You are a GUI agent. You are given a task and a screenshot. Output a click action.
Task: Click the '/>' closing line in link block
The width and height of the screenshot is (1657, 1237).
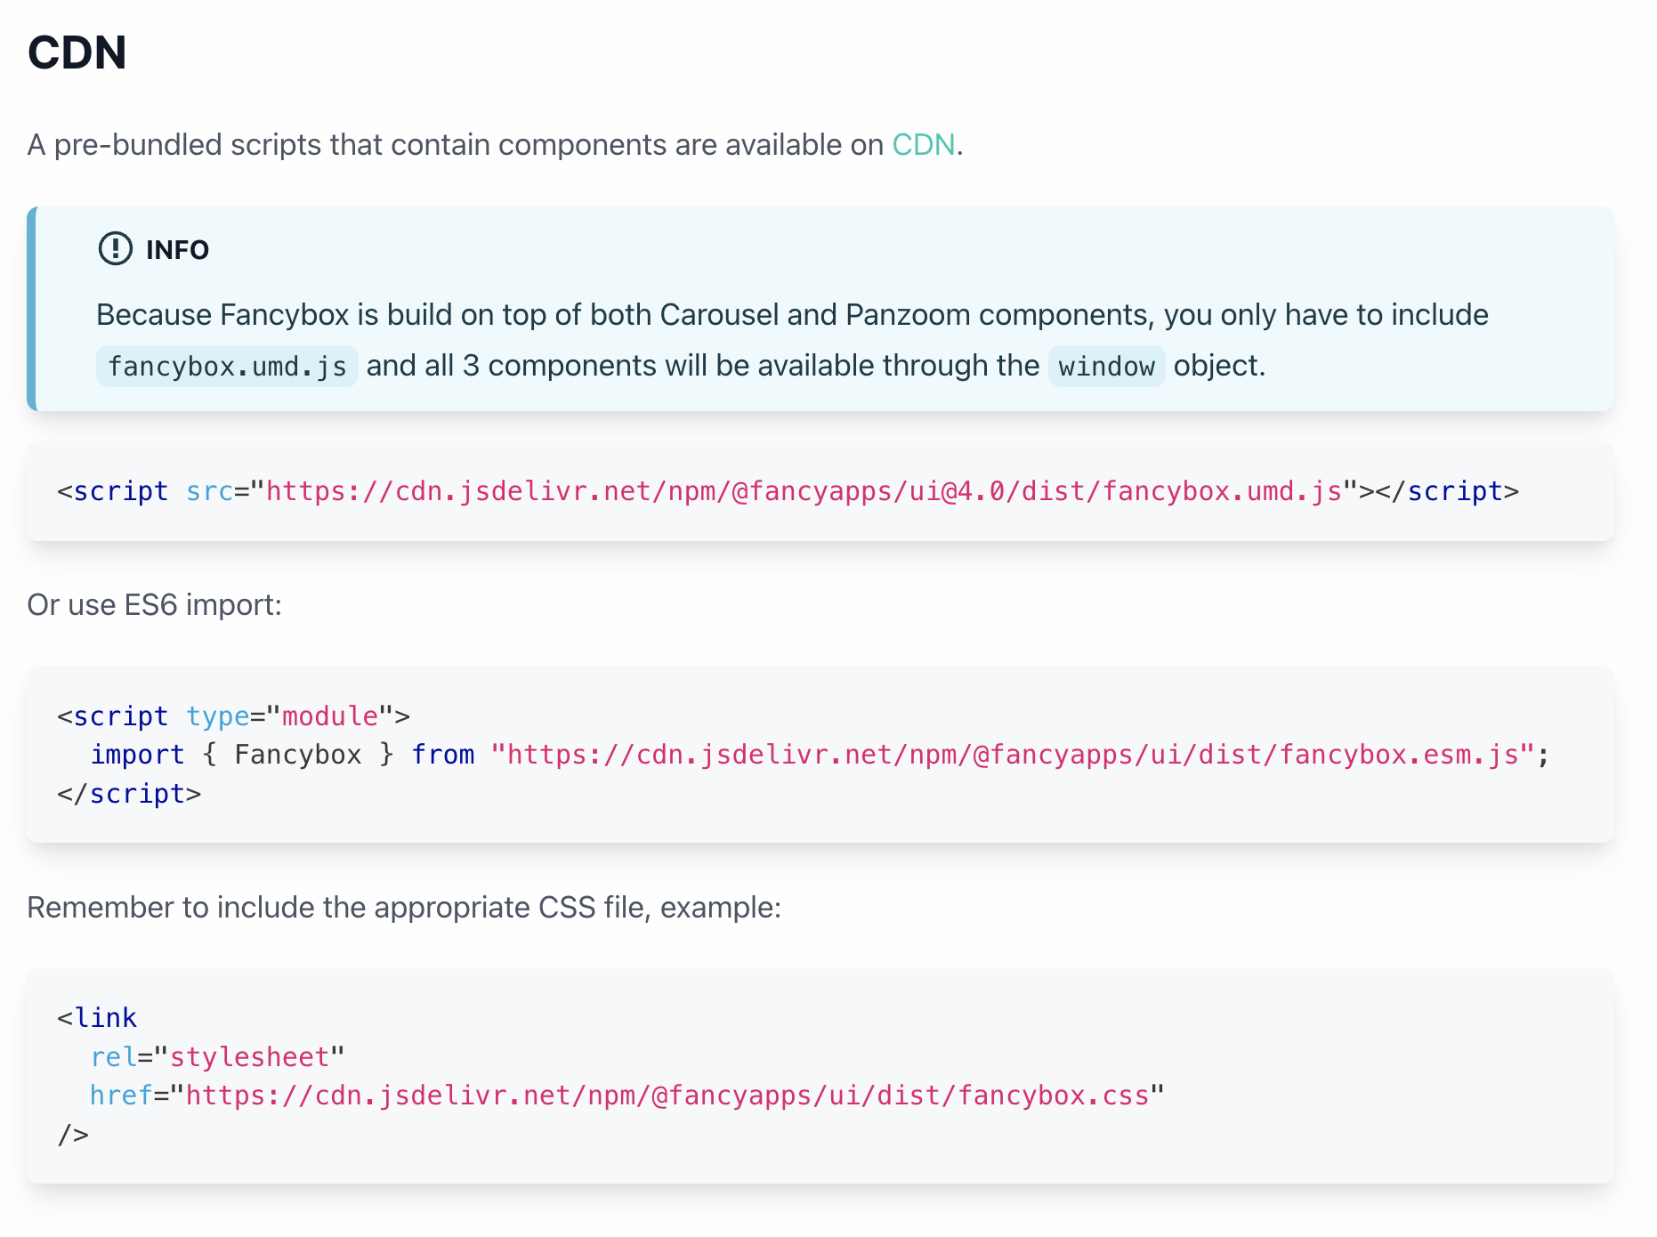pyautogui.click(x=73, y=1135)
